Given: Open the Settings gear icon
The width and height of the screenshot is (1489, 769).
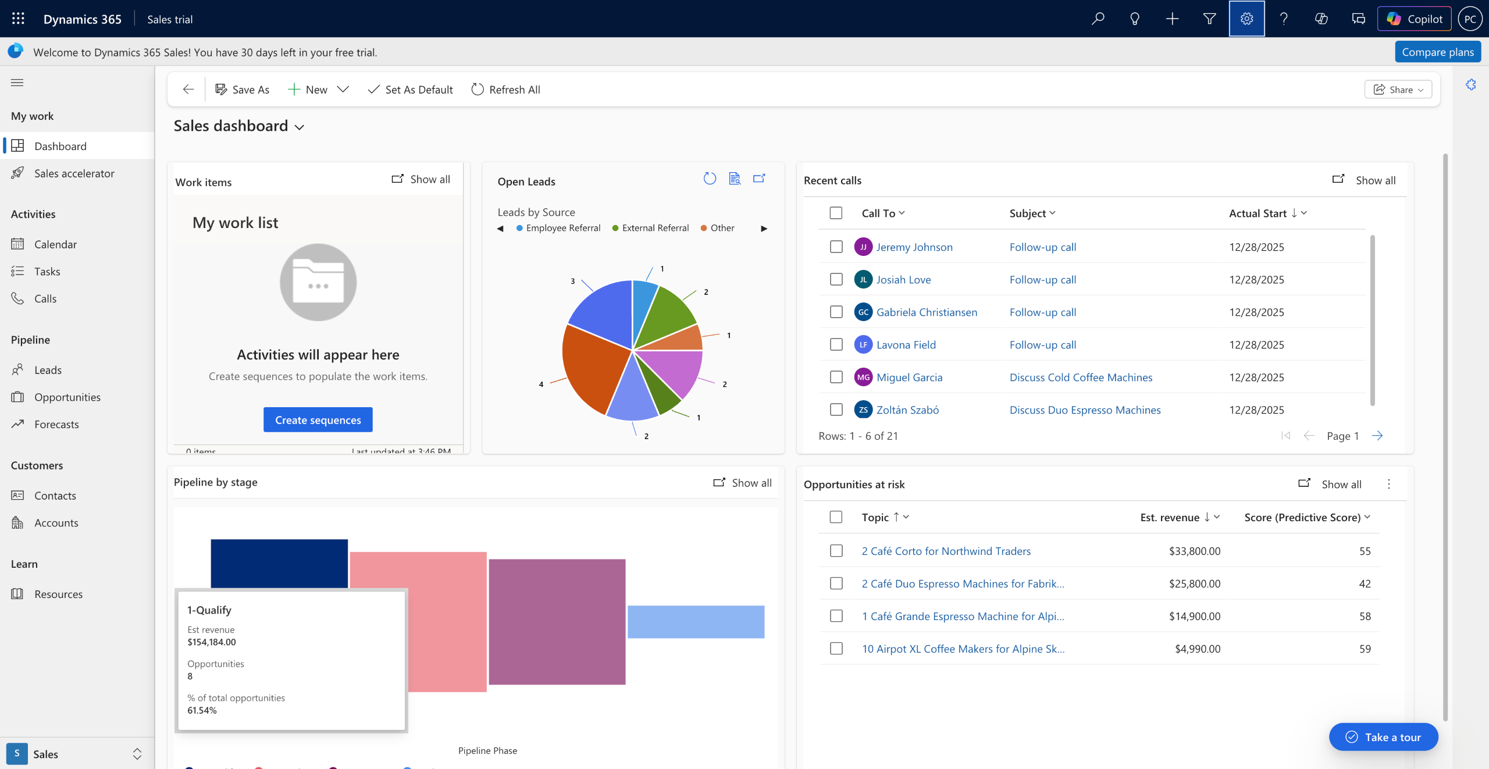Looking at the screenshot, I should 1246,19.
